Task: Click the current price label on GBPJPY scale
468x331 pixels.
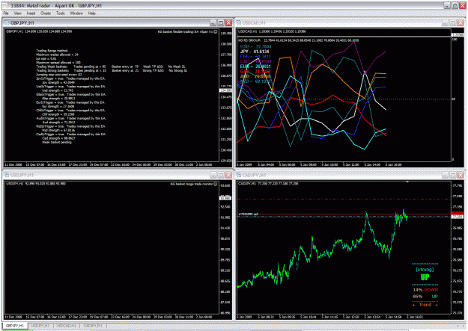Action: 225,90
